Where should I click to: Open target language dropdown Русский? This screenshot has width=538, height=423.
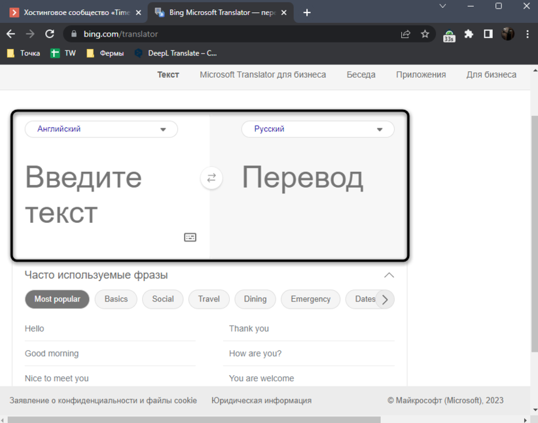[317, 129]
